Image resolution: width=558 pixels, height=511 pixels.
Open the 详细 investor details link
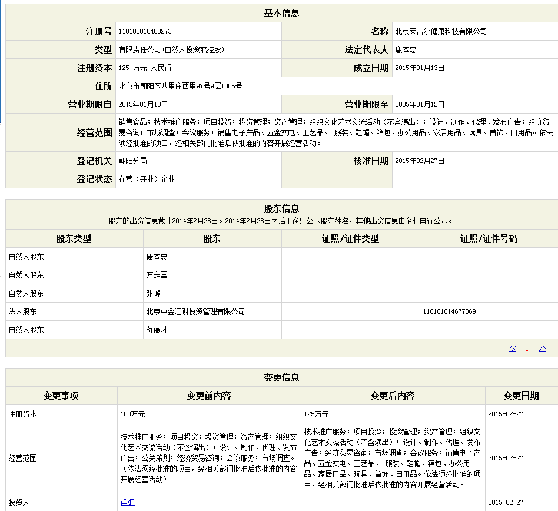click(x=127, y=502)
